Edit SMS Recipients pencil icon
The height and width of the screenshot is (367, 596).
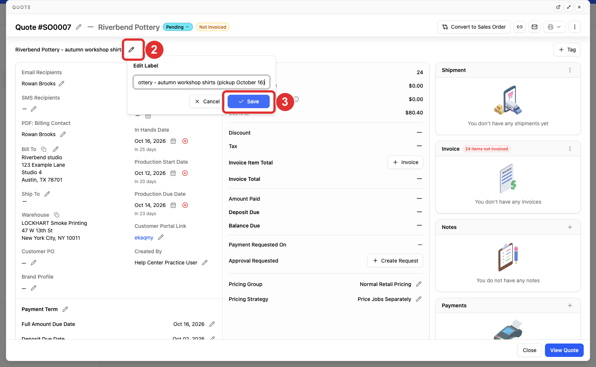(x=34, y=109)
